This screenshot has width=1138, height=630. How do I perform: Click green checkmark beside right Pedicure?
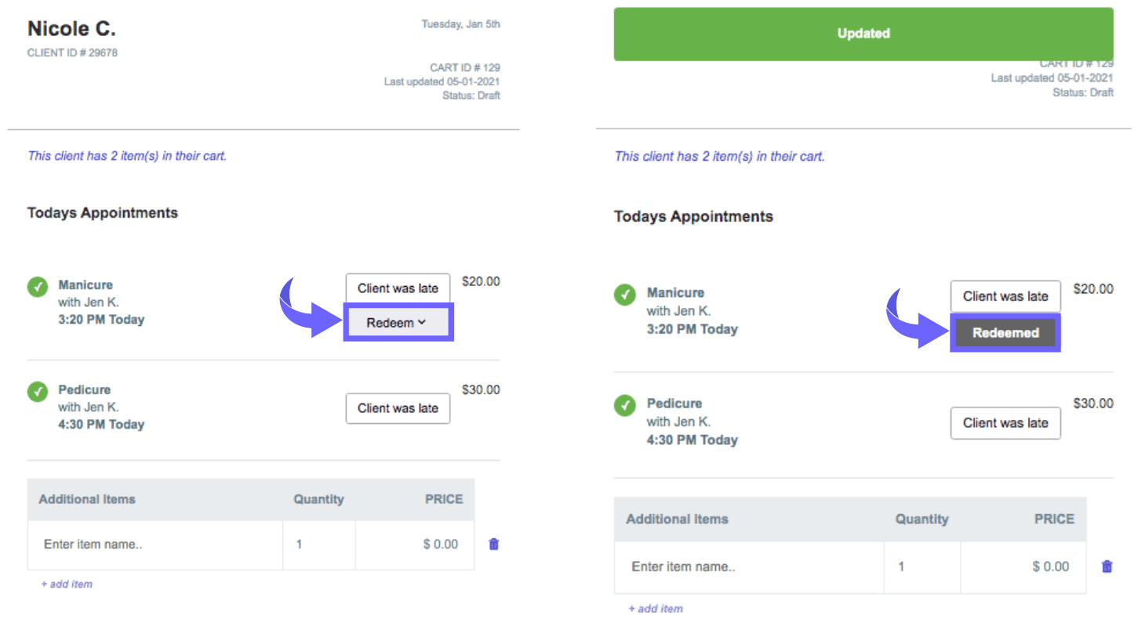pyautogui.click(x=624, y=405)
